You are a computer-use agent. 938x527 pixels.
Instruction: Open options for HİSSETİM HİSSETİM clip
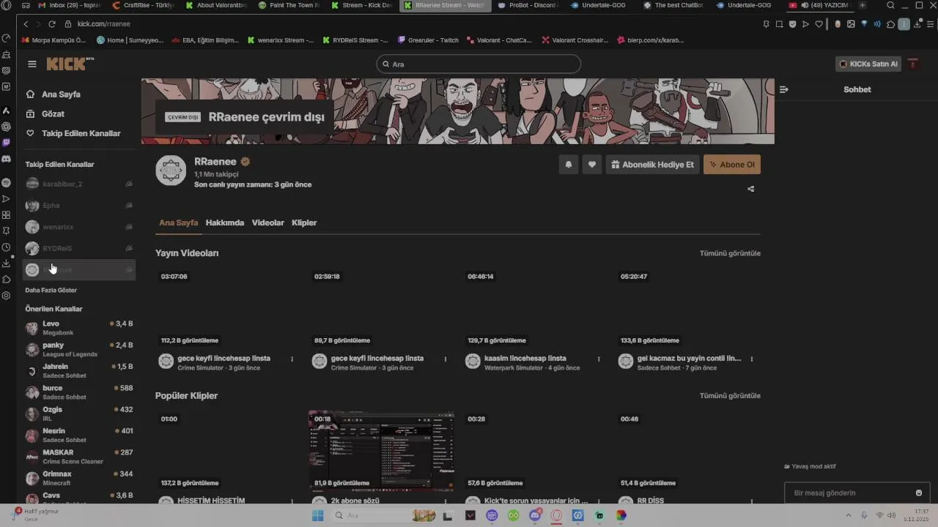coord(292,501)
